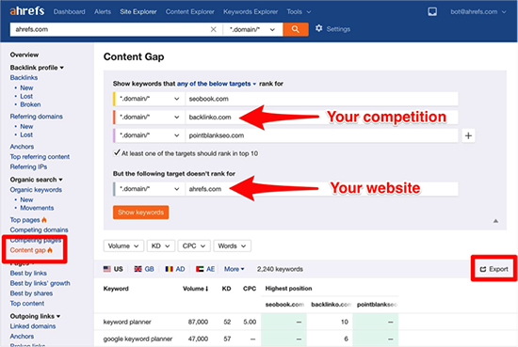Viewport: 518px width, 347px height.
Task: Open the notifications monitor icon in header
Action: pyautogui.click(x=432, y=12)
